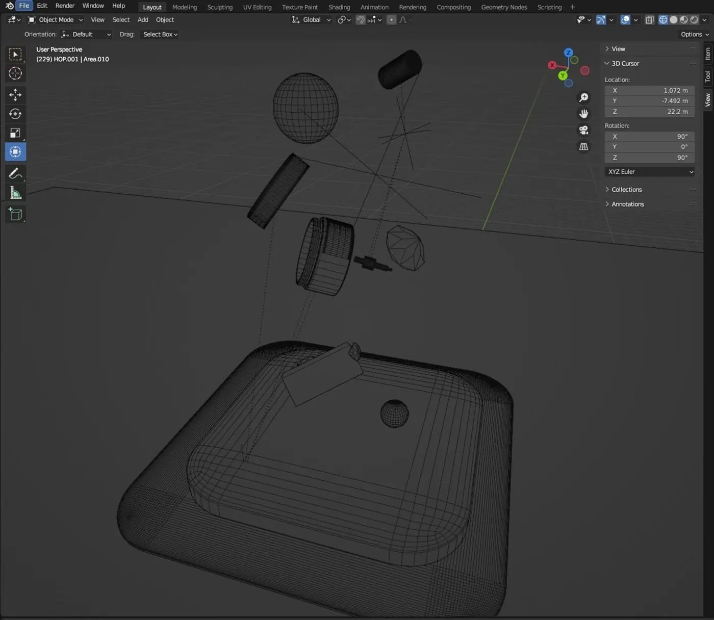Viewport: 714px width, 620px height.
Task: Add a new workspace with plus
Action: pyautogui.click(x=572, y=7)
